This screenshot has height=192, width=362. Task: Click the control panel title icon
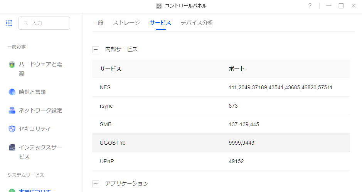pyautogui.click(x=159, y=6)
